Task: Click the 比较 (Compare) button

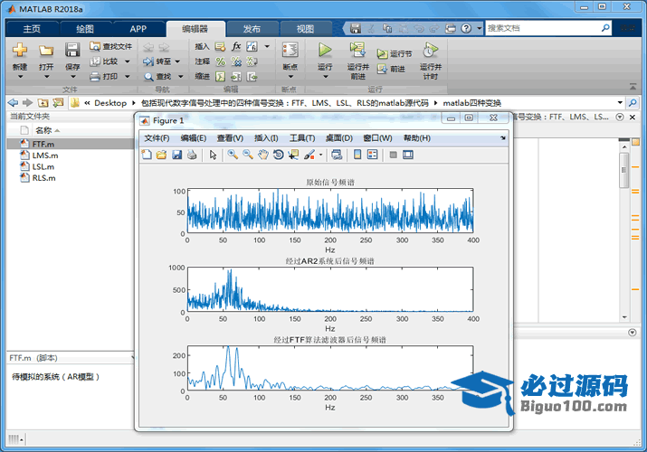Action: coord(105,61)
